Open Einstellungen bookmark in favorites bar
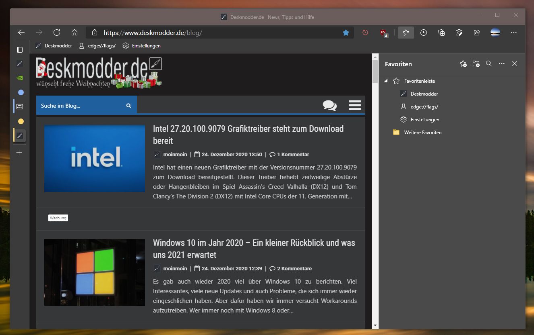This screenshot has width=534, height=335. pos(141,46)
